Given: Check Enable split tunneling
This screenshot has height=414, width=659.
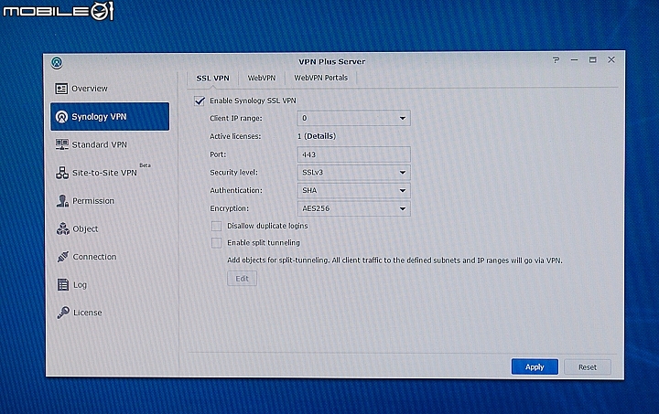Looking at the screenshot, I should [x=216, y=243].
